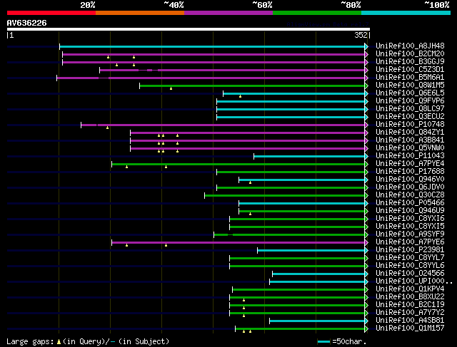Click the Large gaps legend text
Viewport: 457px width, 347px height.
[88, 341]
